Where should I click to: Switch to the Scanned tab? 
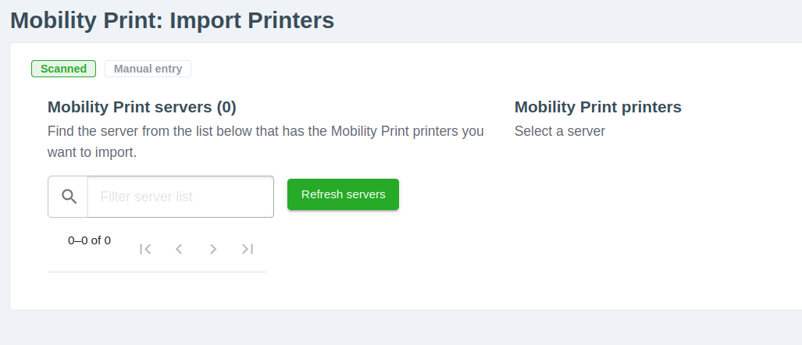coord(63,69)
